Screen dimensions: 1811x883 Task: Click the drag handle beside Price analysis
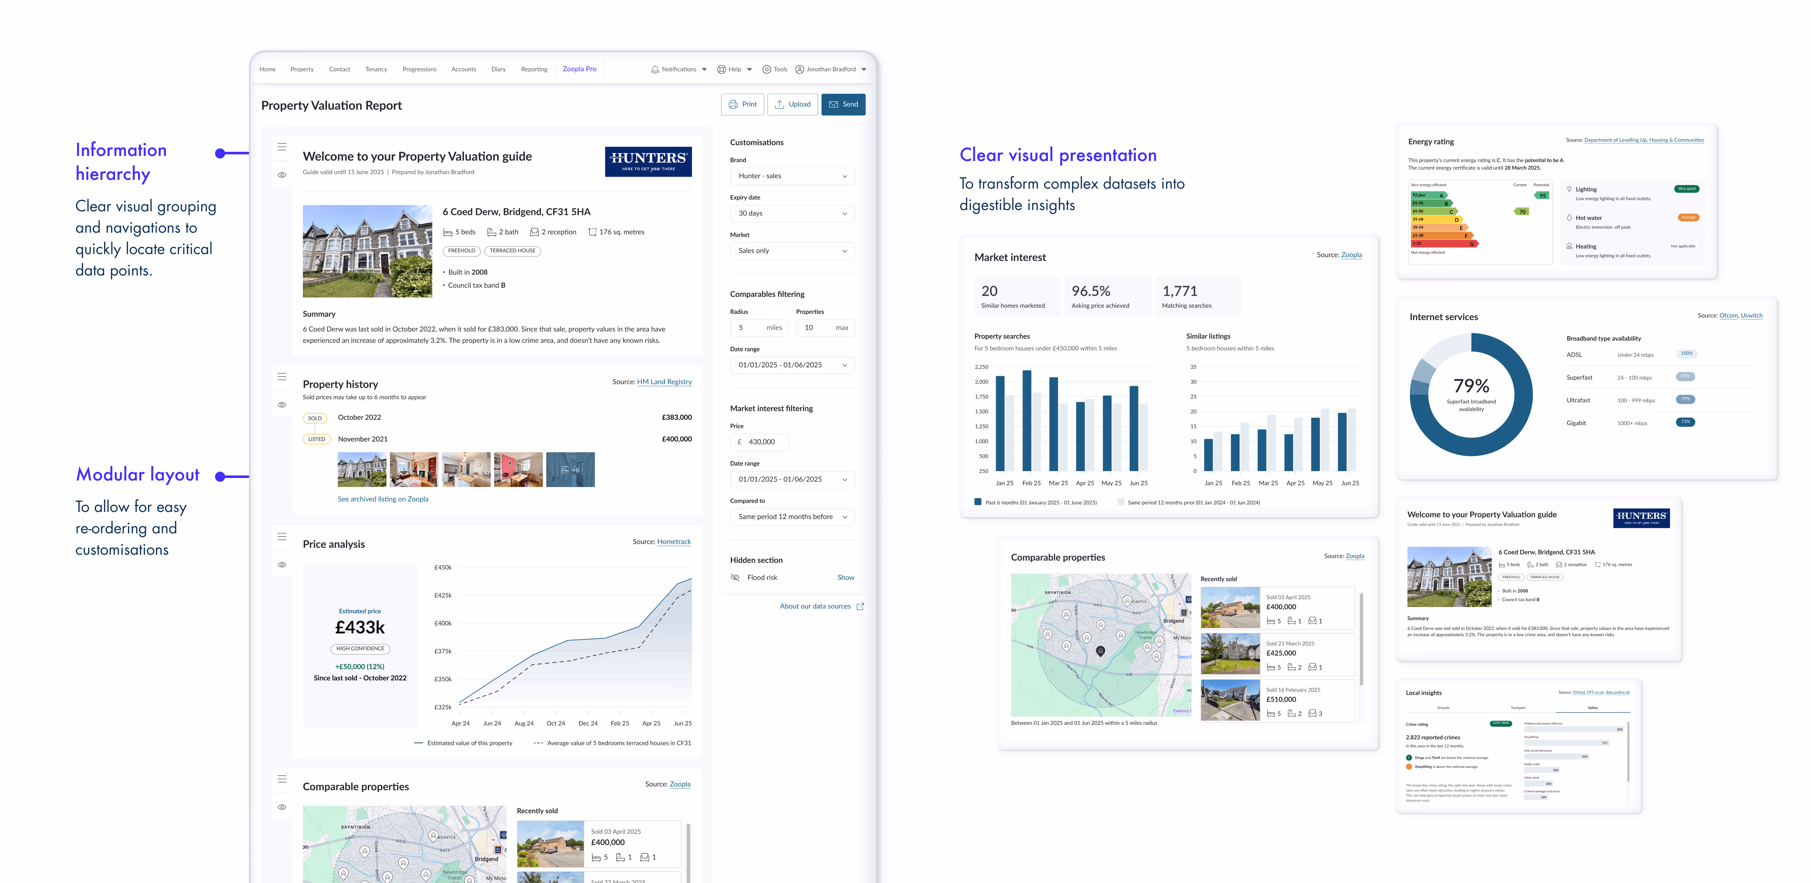tap(282, 536)
